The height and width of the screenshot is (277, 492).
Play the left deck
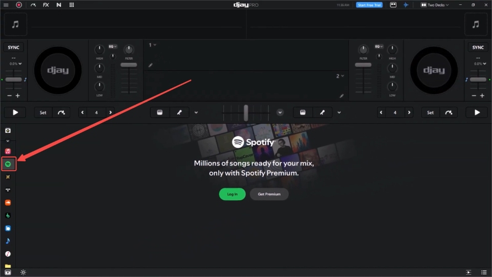click(15, 113)
